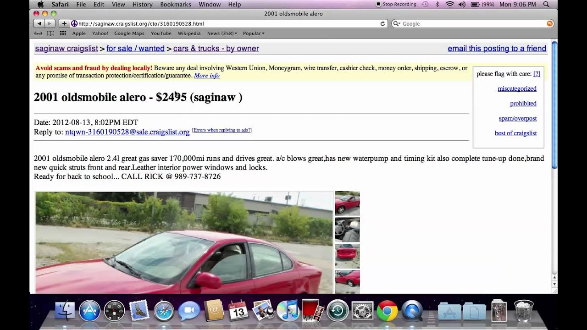Add bookmark with the plus button
587x330 pixels.
pyautogui.click(x=64, y=23)
